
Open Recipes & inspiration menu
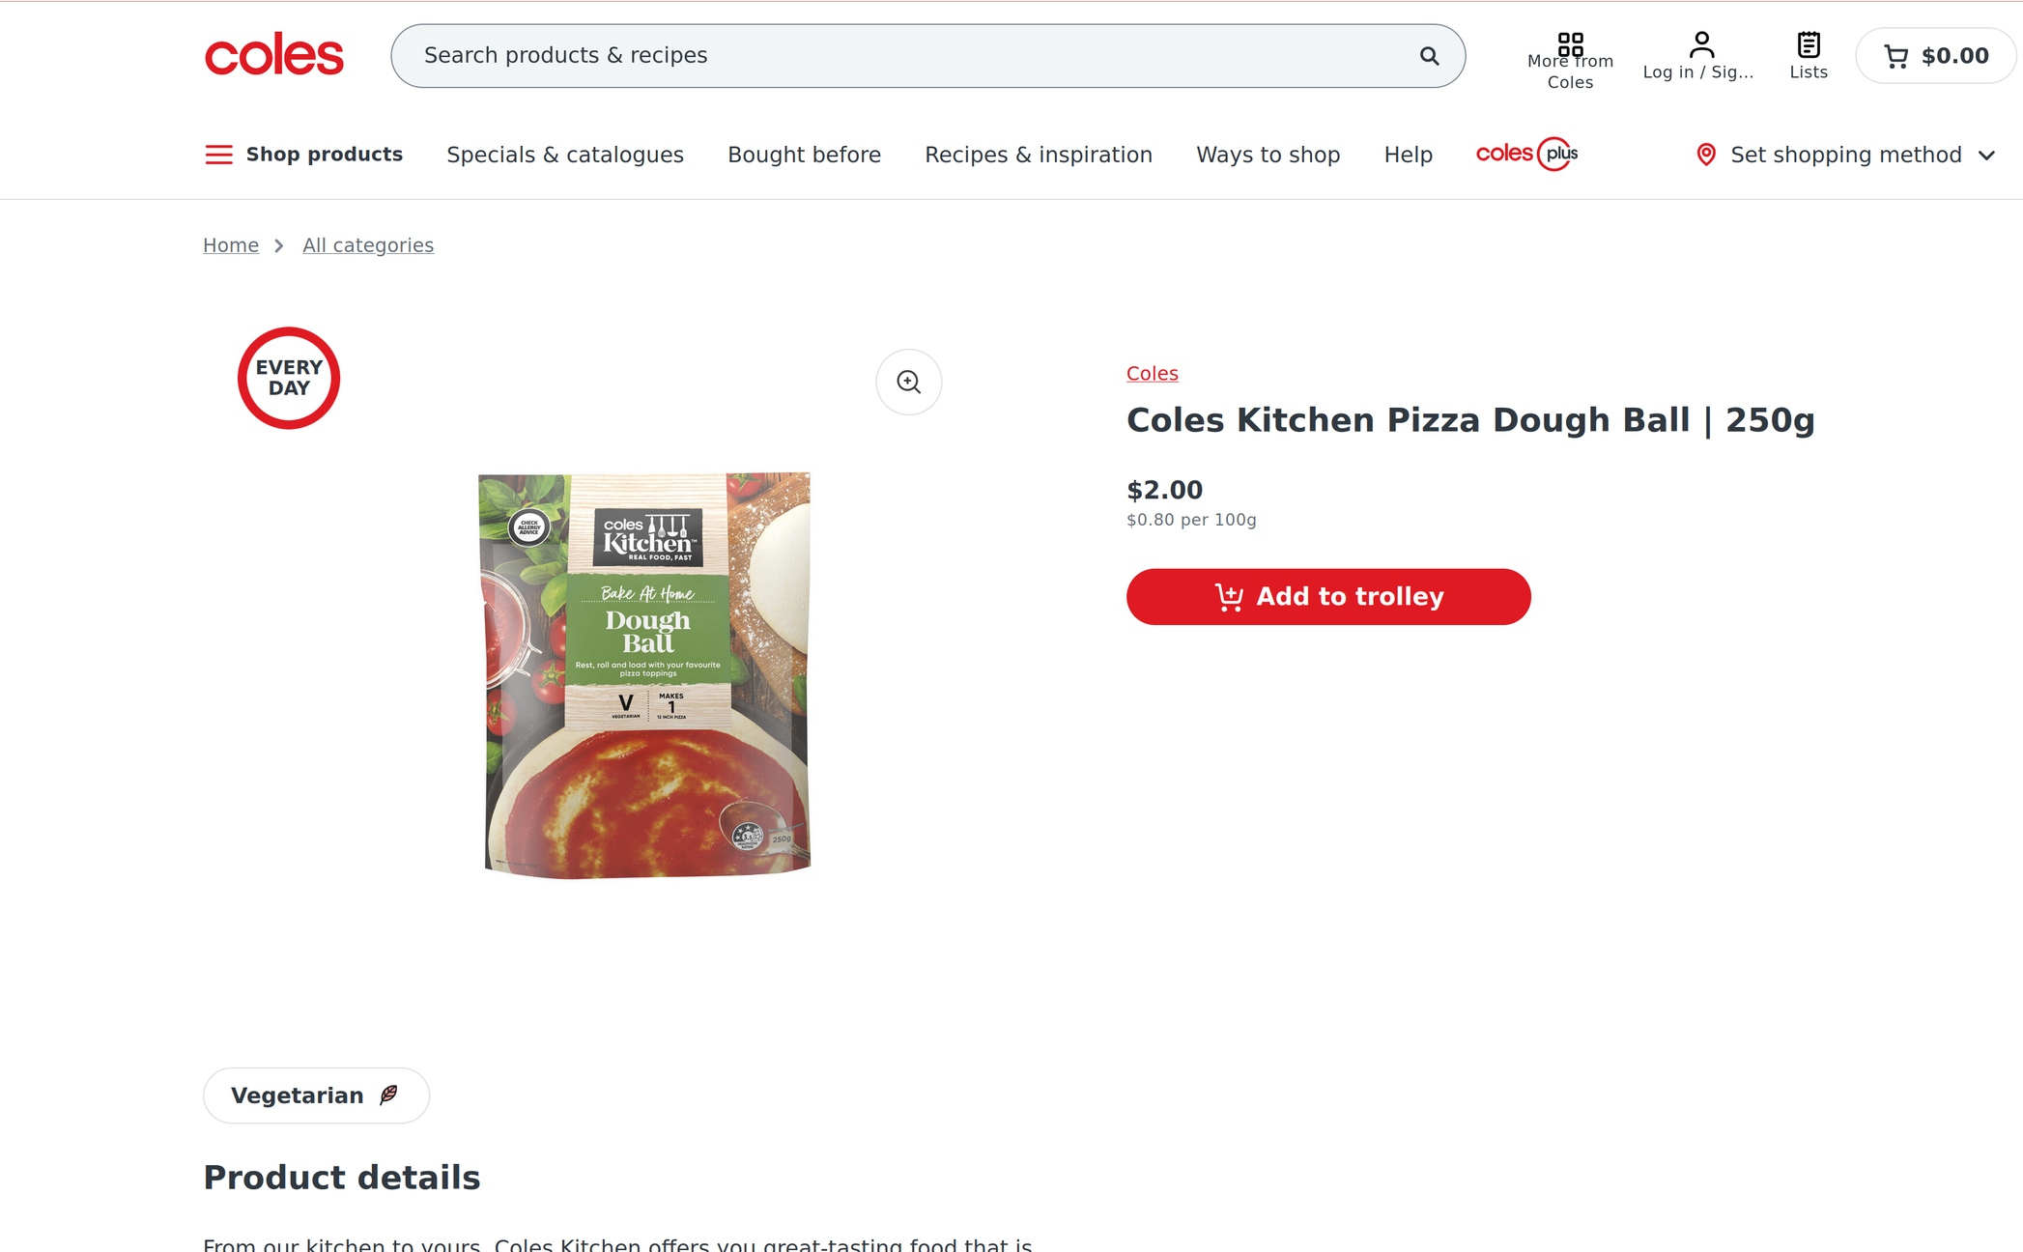point(1039,155)
